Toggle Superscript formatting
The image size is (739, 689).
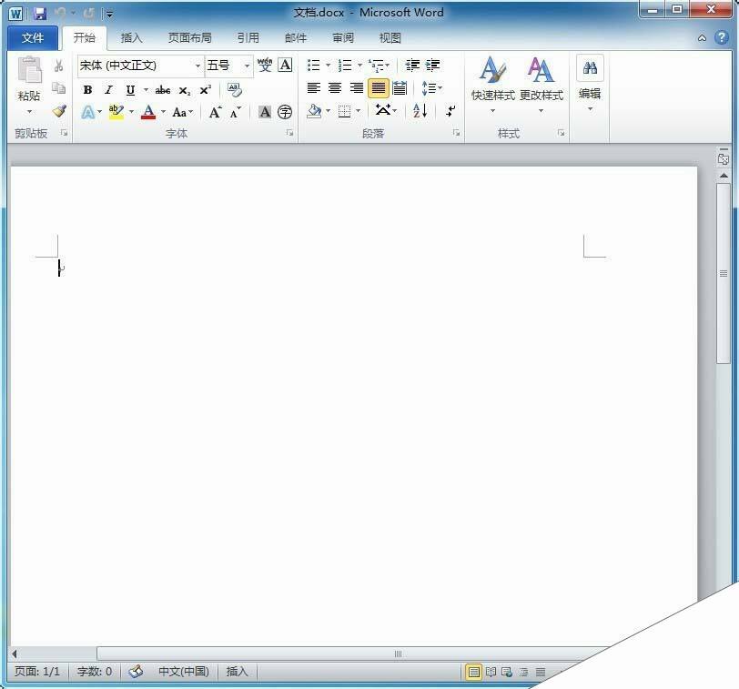tap(206, 89)
